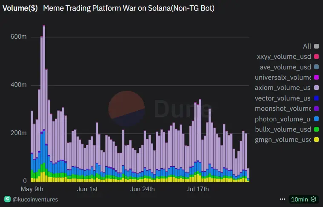Click the purple moonshot color swatch
The height and width of the screenshot is (207, 323).
point(316,109)
